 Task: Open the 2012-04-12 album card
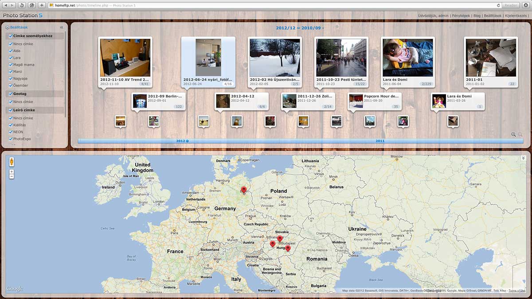(x=242, y=101)
